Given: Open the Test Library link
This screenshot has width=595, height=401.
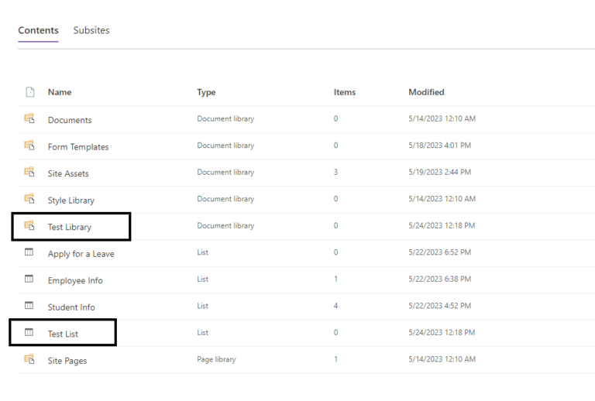Looking at the screenshot, I should [x=70, y=227].
